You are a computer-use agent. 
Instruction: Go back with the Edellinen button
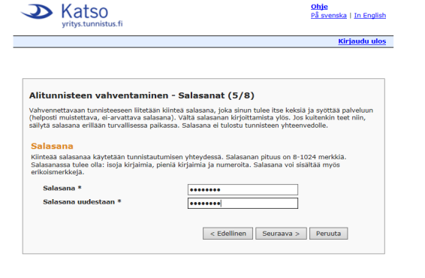[x=228, y=234]
